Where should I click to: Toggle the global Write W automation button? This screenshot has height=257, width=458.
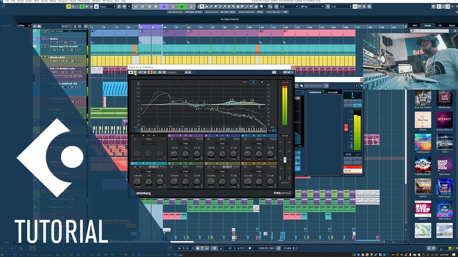87,6
